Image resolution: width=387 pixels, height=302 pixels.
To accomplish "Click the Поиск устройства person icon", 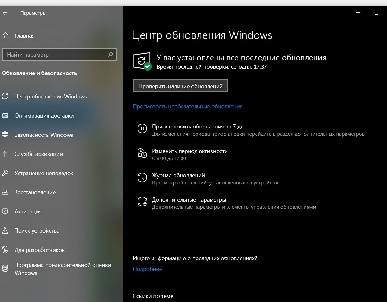I will [5, 230].
